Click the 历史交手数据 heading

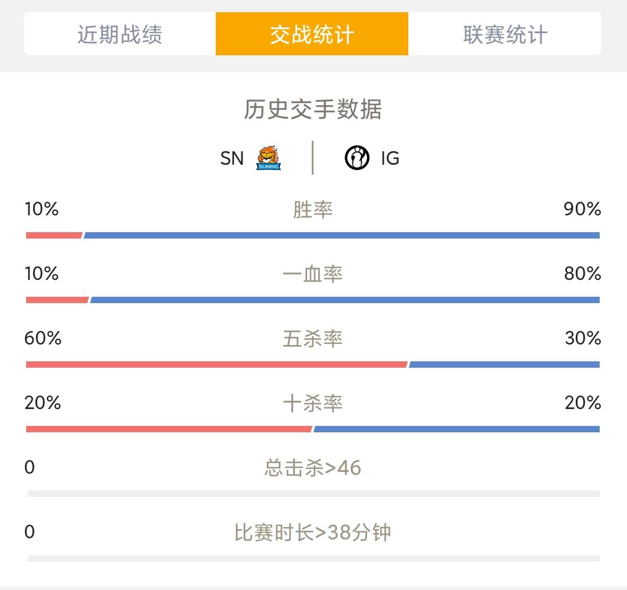[x=313, y=109]
